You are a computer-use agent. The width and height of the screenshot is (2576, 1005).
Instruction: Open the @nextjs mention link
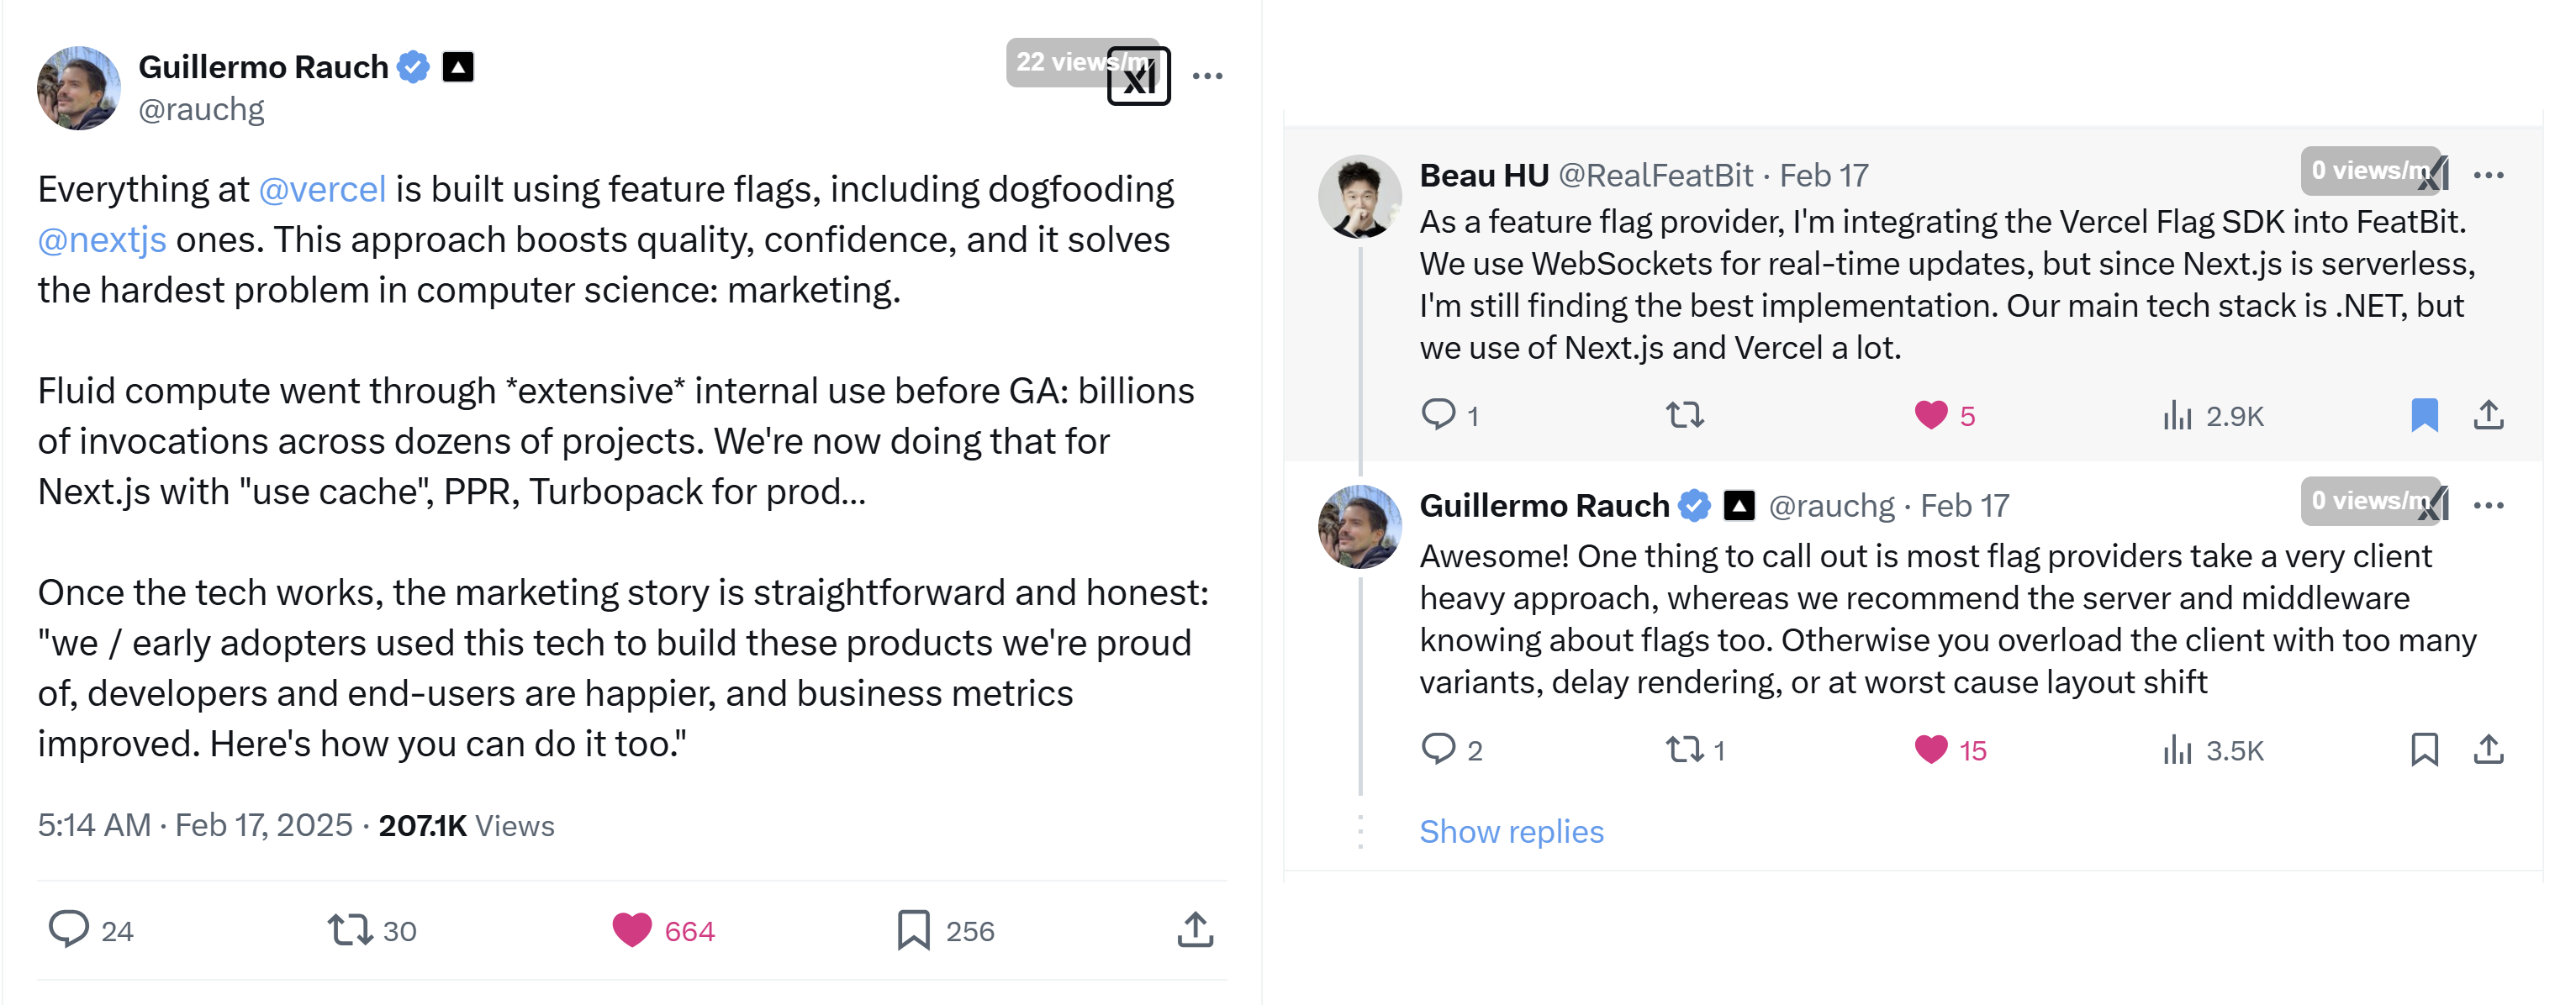click(102, 239)
